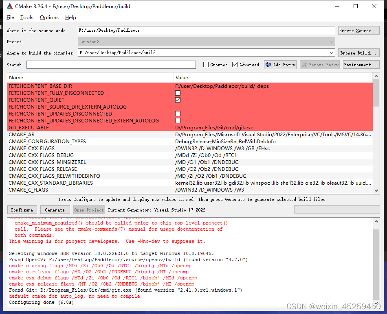Select the CMAKE_CXX_STANDARD_LIBRARIES entry
Screen dimensions: 387x314
190,183
